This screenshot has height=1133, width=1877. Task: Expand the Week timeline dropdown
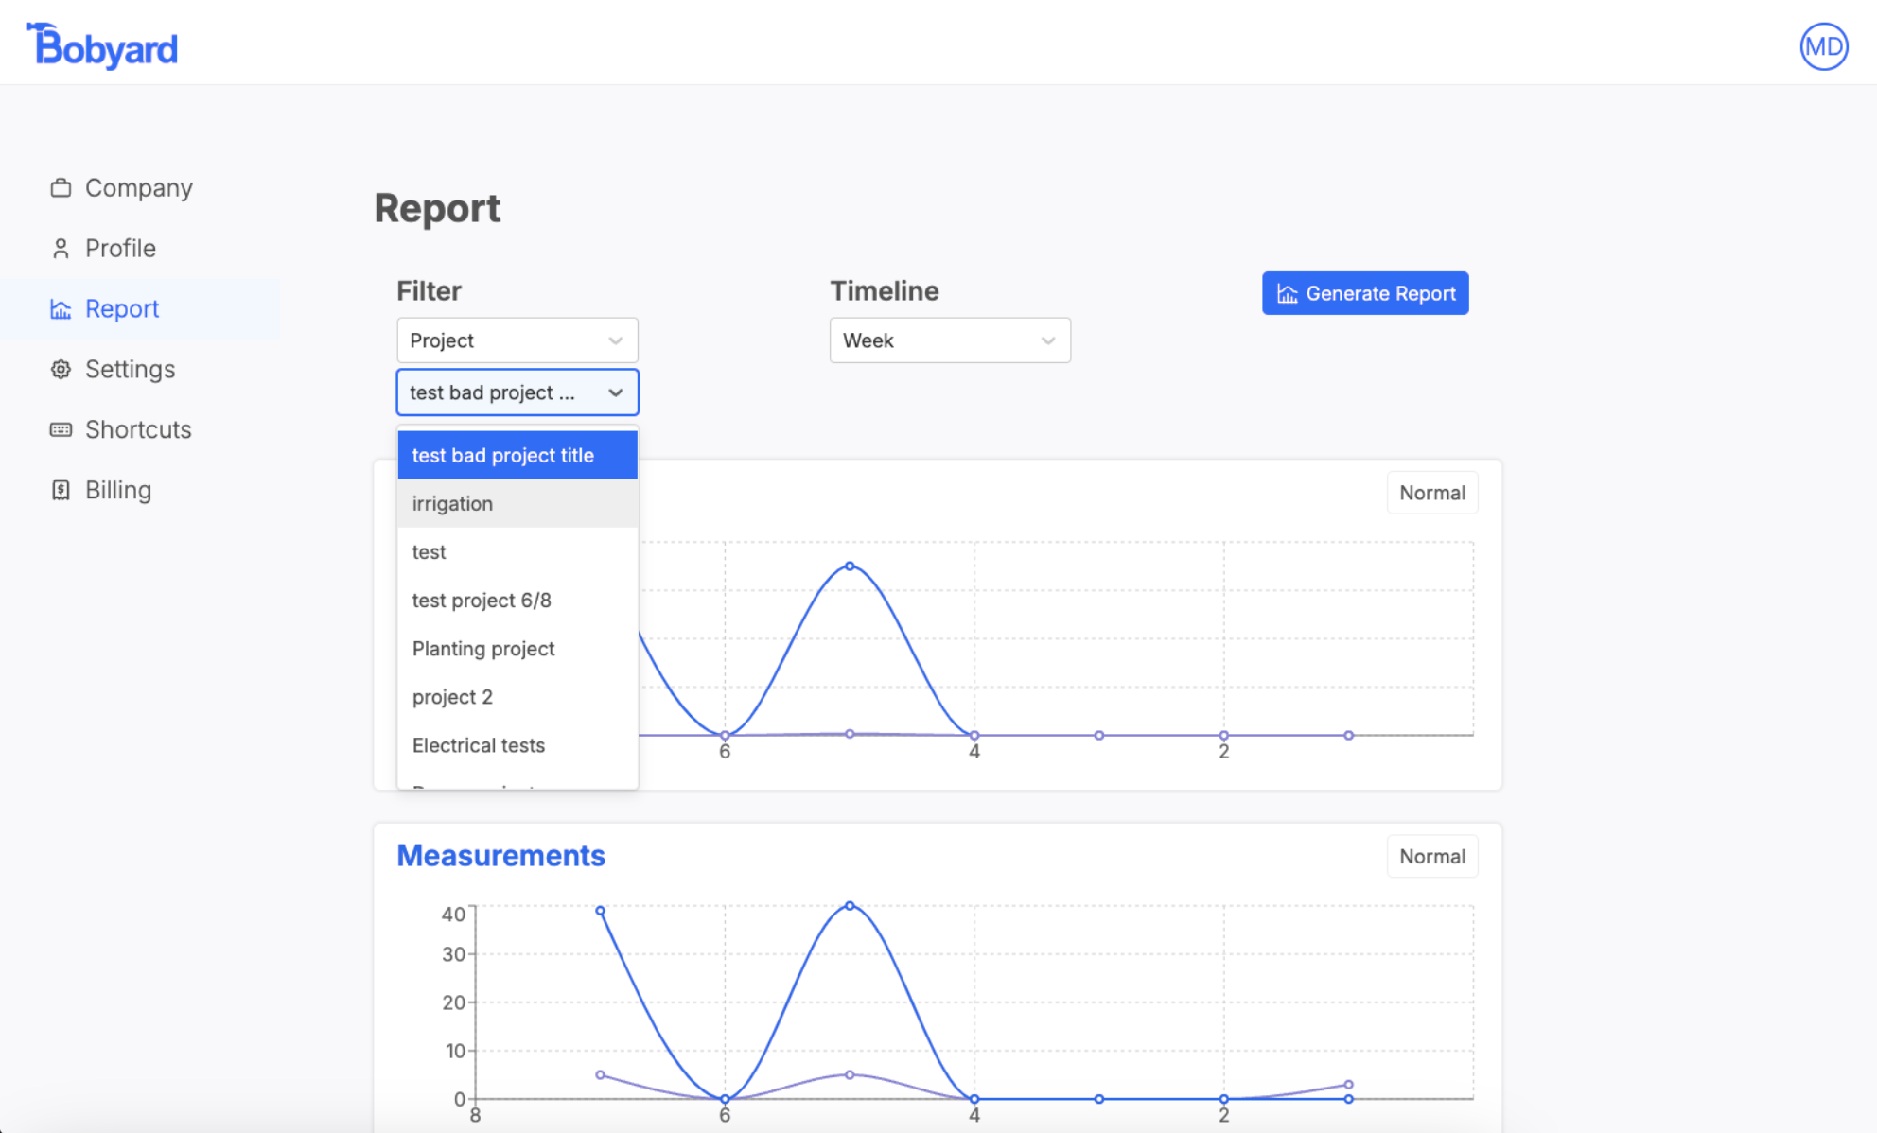click(x=949, y=340)
